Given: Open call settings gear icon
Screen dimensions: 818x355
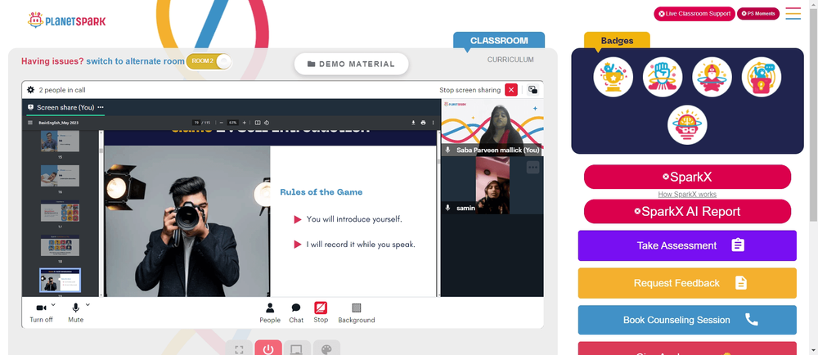Looking at the screenshot, I should click(x=31, y=90).
